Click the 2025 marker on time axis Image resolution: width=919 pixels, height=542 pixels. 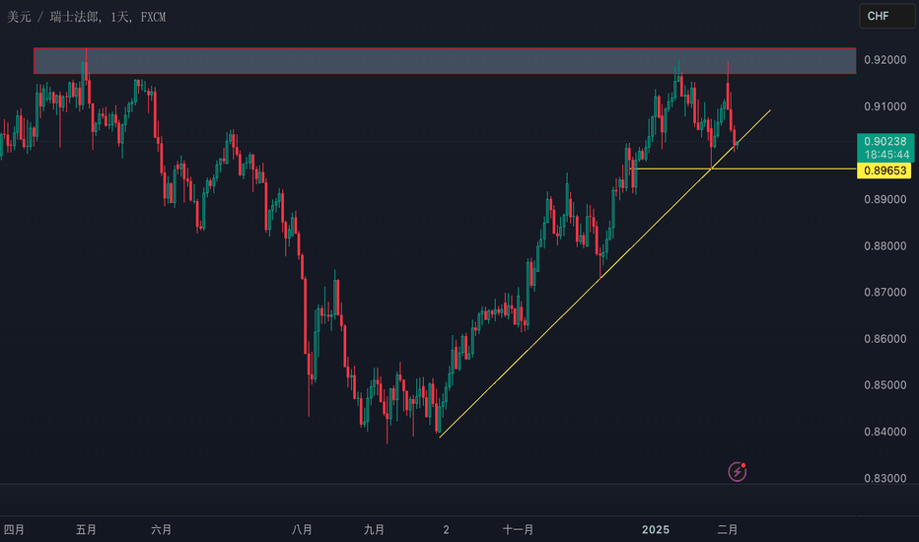656,530
